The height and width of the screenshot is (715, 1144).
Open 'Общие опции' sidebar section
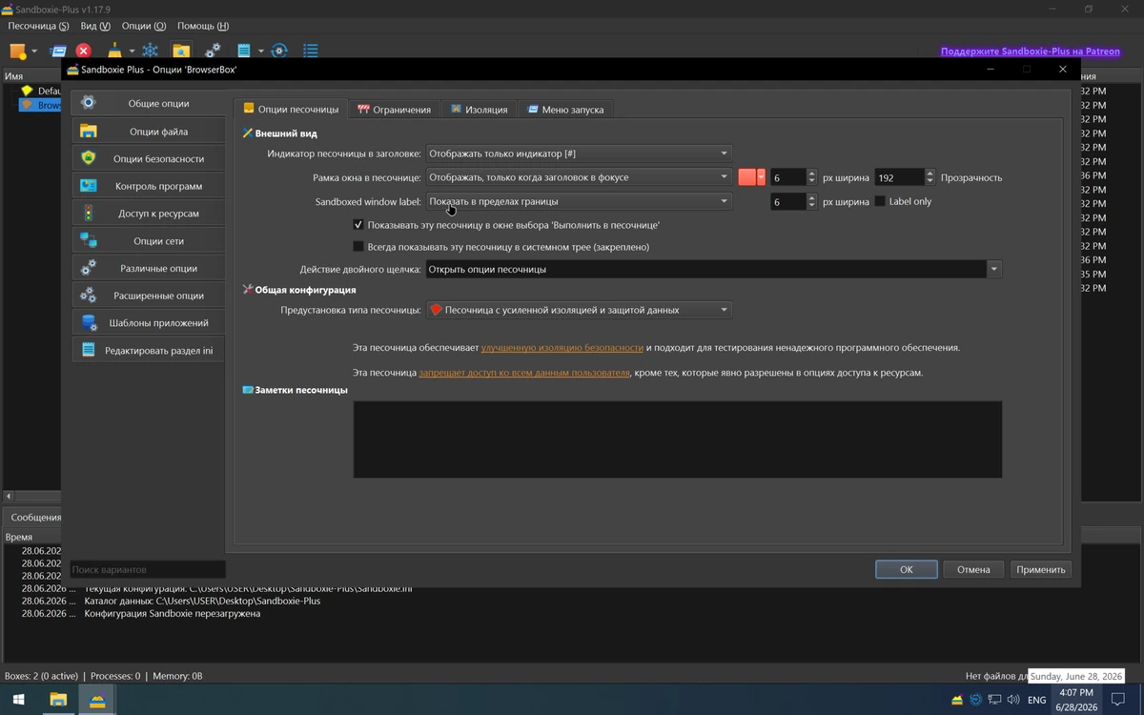point(148,103)
